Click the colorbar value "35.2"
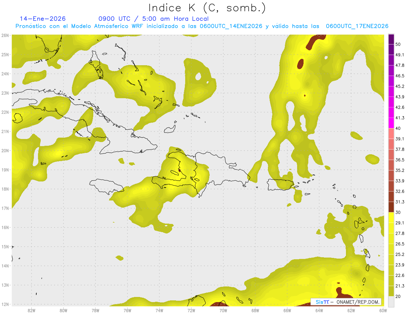407x315 pixels. (400, 170)
